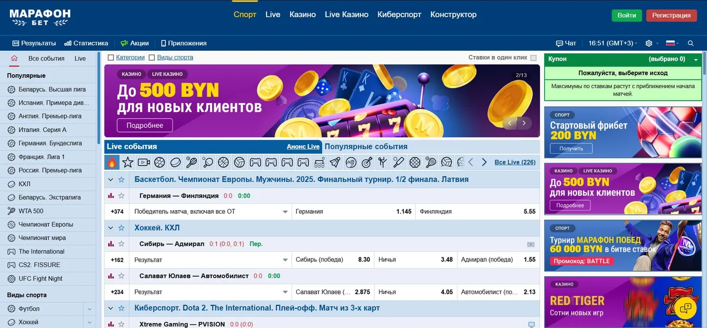Bet on Ничья at odds 3.48
The height and width of the screenshot is (328, 707).
[415, 259]
